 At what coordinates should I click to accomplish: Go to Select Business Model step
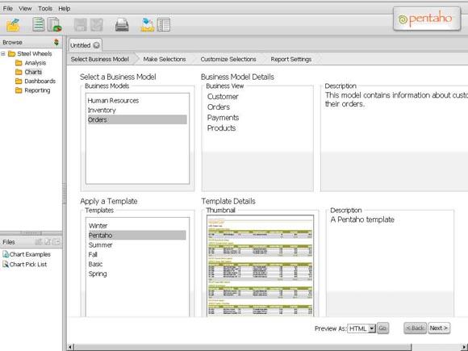(x=100, y=59)
